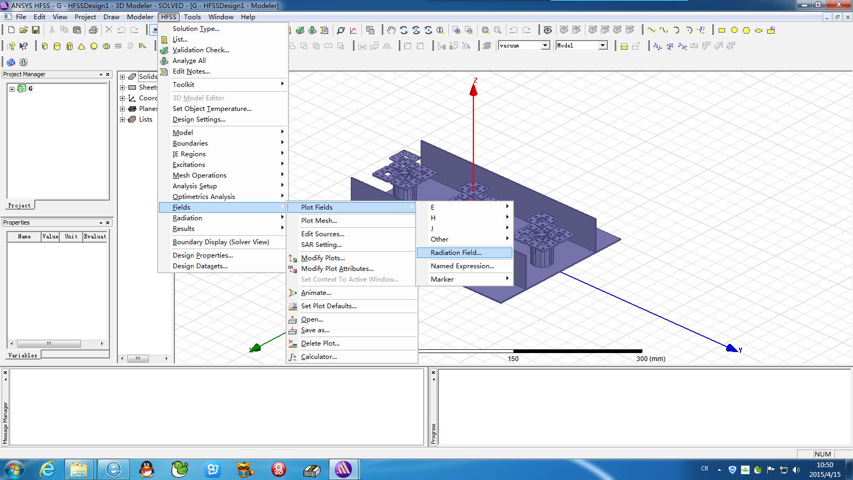Image resolution: width=853 pixels, height=480 pixels.
Task: Select the Draw rectangle tool
Action: point(722,30)
